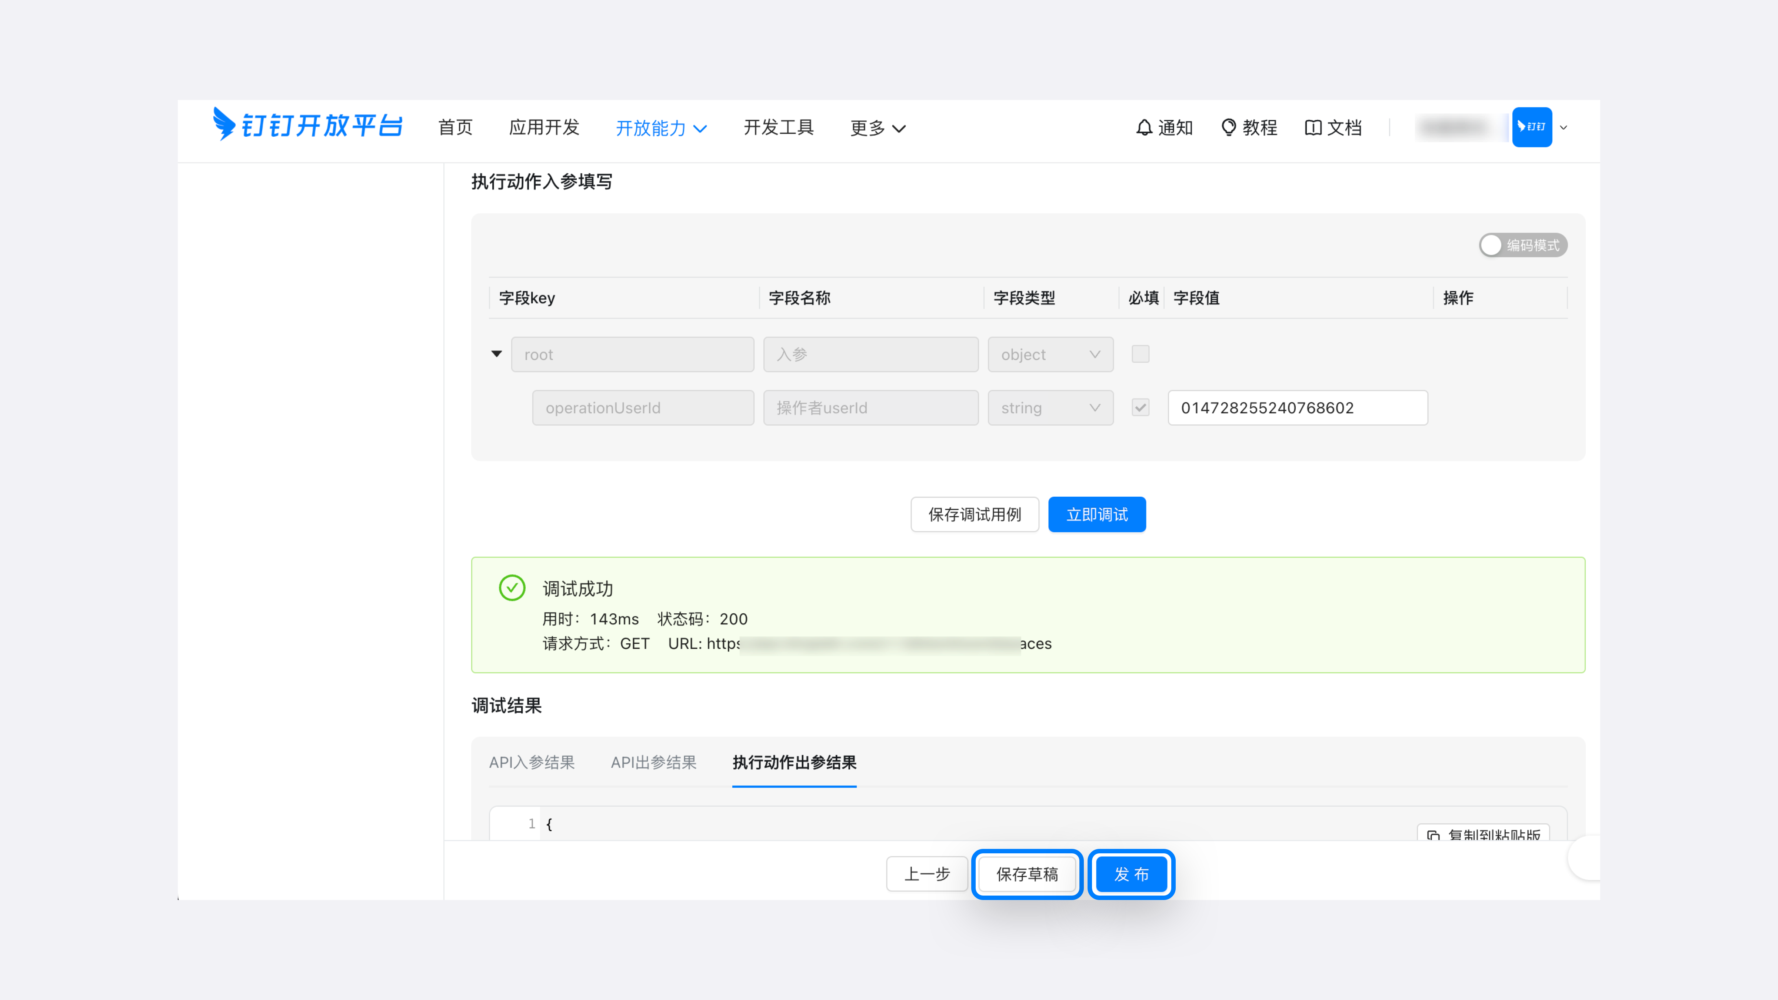Open the string type dropdown
Image resolution: width=1778 pixels, height=1000 pixels.
coord(1050,407)
